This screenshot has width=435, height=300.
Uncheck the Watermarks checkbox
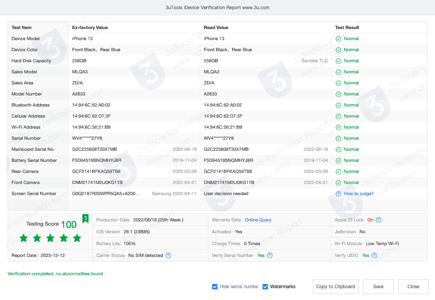click(265, 287)
